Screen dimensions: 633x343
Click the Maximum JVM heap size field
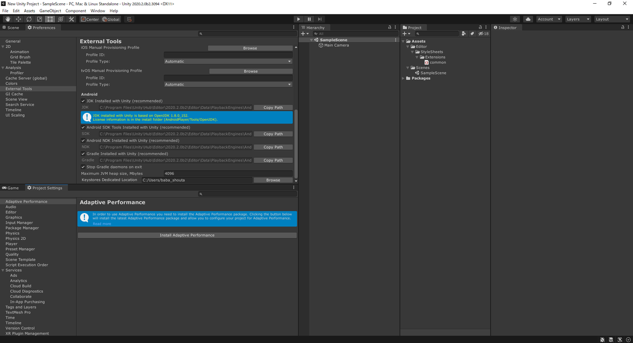click(x=228, y=174)
